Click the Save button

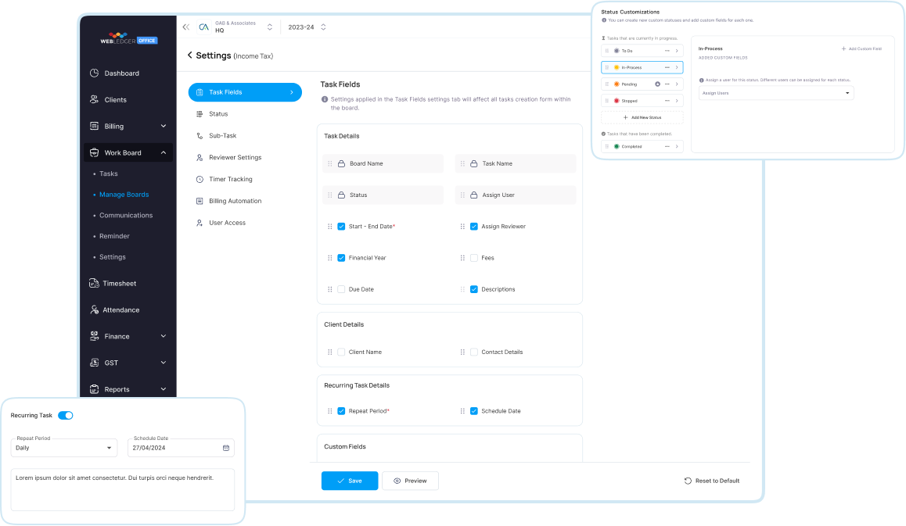(x=349, y=481)
